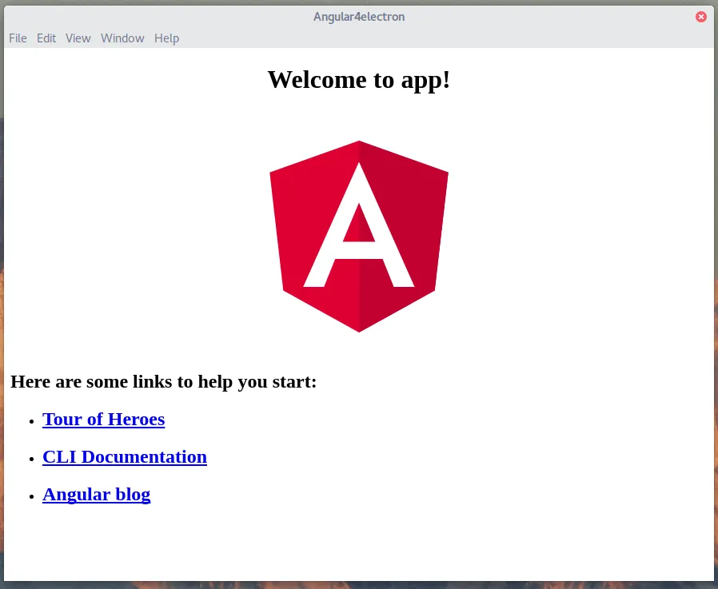Open the CLI Documentation link
This screenshot has width=718, height=589.
click(124, 457)
